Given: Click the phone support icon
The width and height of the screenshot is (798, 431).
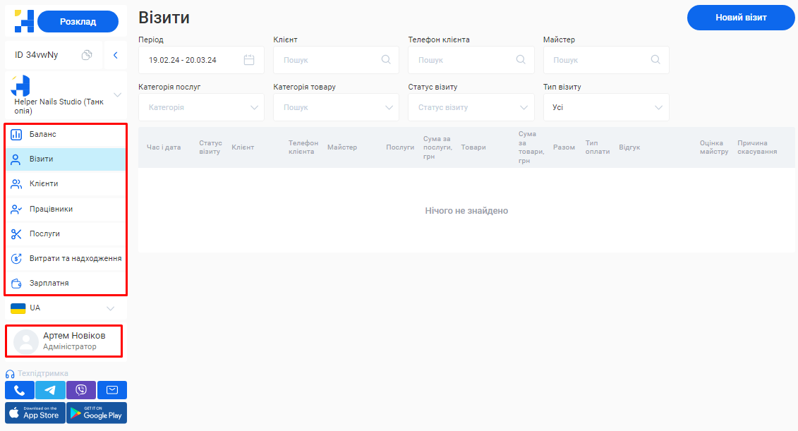Looking at the screenshot, I should point(20,390).
